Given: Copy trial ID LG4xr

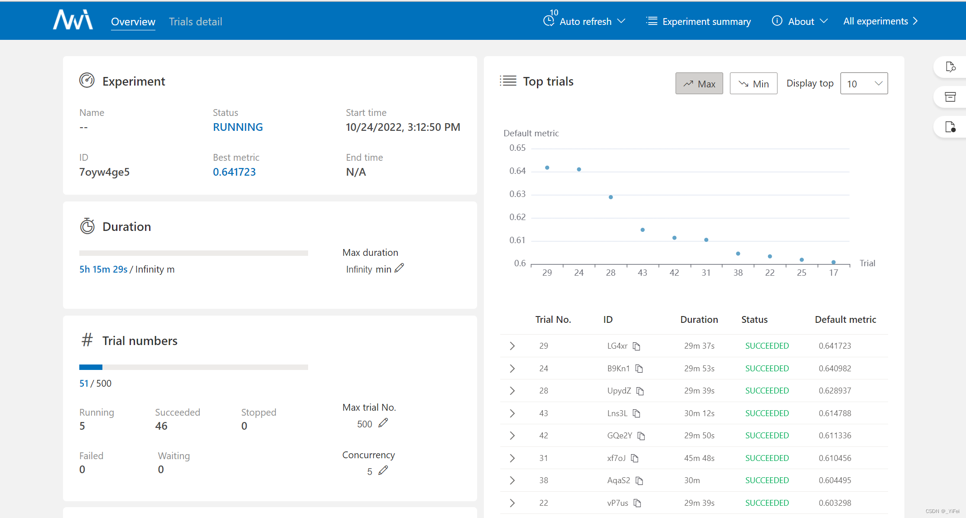Looking at the screenshot, I should [x=637, y=346].
